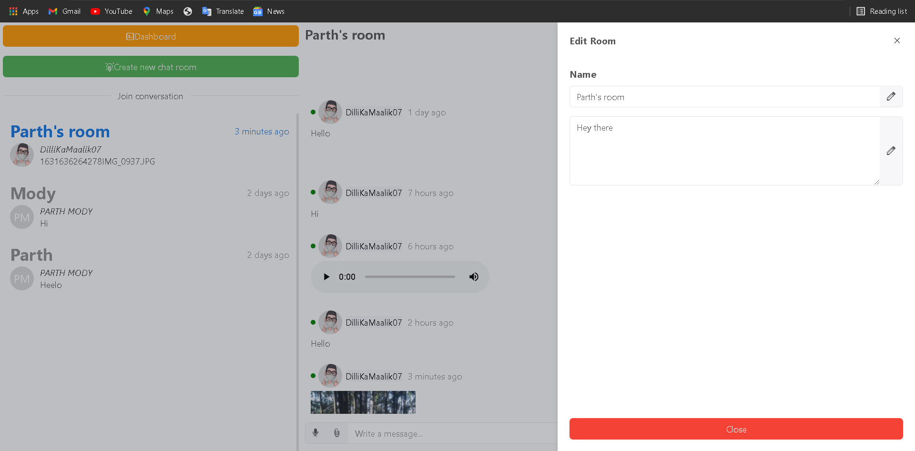Click the conversation list scrollbar
Image resolution: width=915 pixels, height=451 pixels.
coord(297,281)
